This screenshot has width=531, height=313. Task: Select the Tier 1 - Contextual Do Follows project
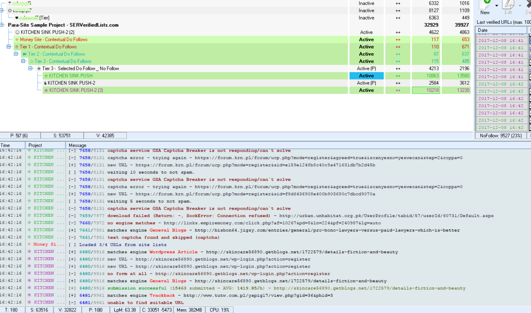coord(48,47)
